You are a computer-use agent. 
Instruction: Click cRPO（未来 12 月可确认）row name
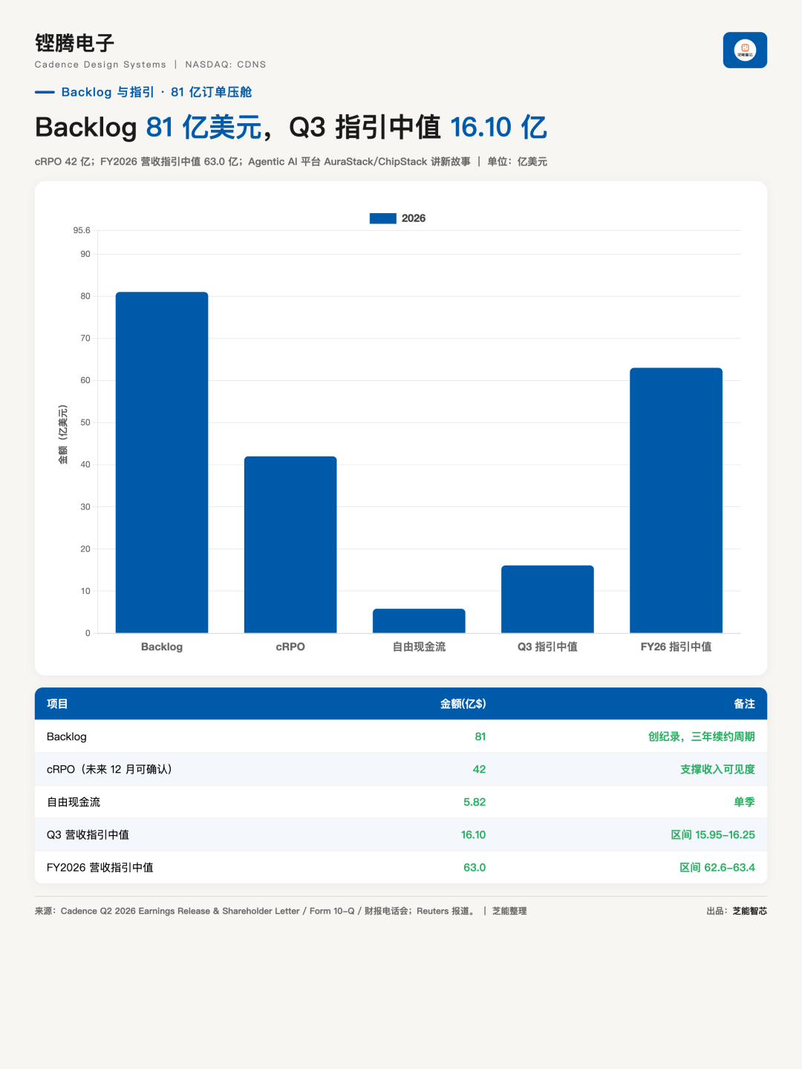tap(111, 769)
